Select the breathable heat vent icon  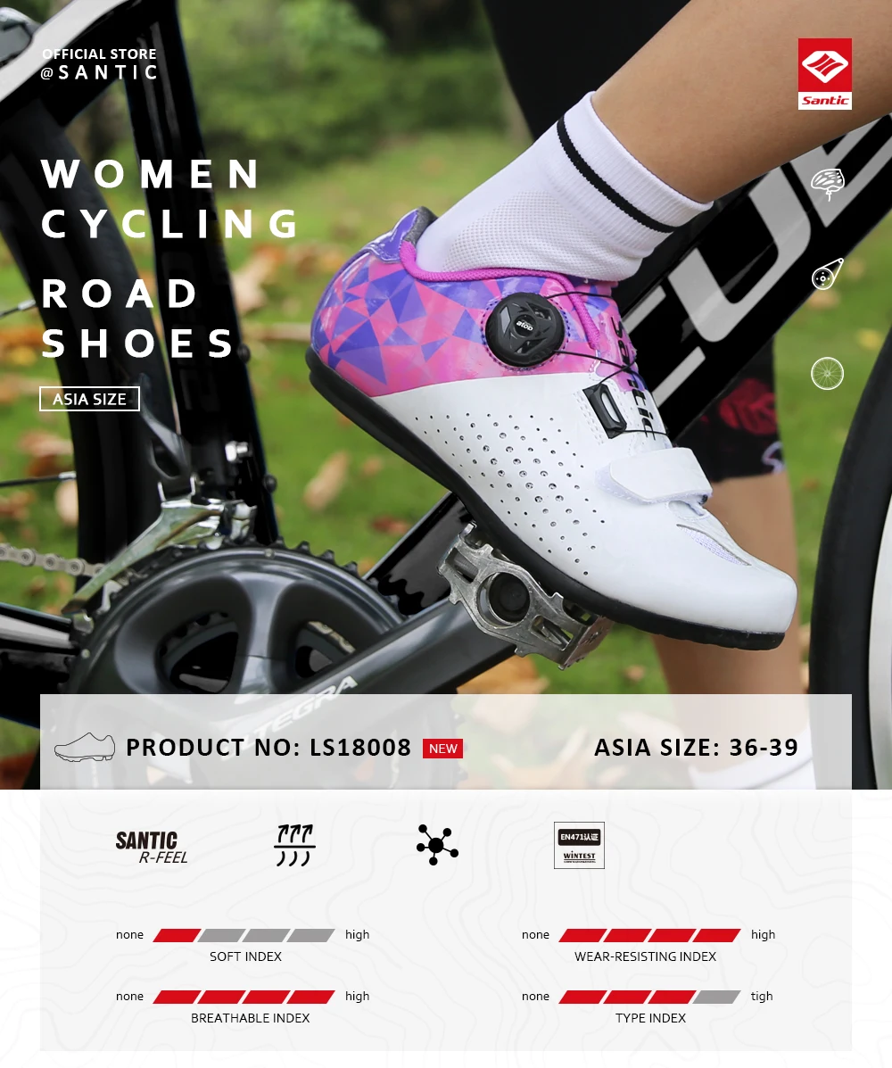[x=294, y=845]
